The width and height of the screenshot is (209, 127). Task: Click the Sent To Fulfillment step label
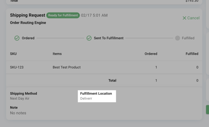click(x=109, y=38)
